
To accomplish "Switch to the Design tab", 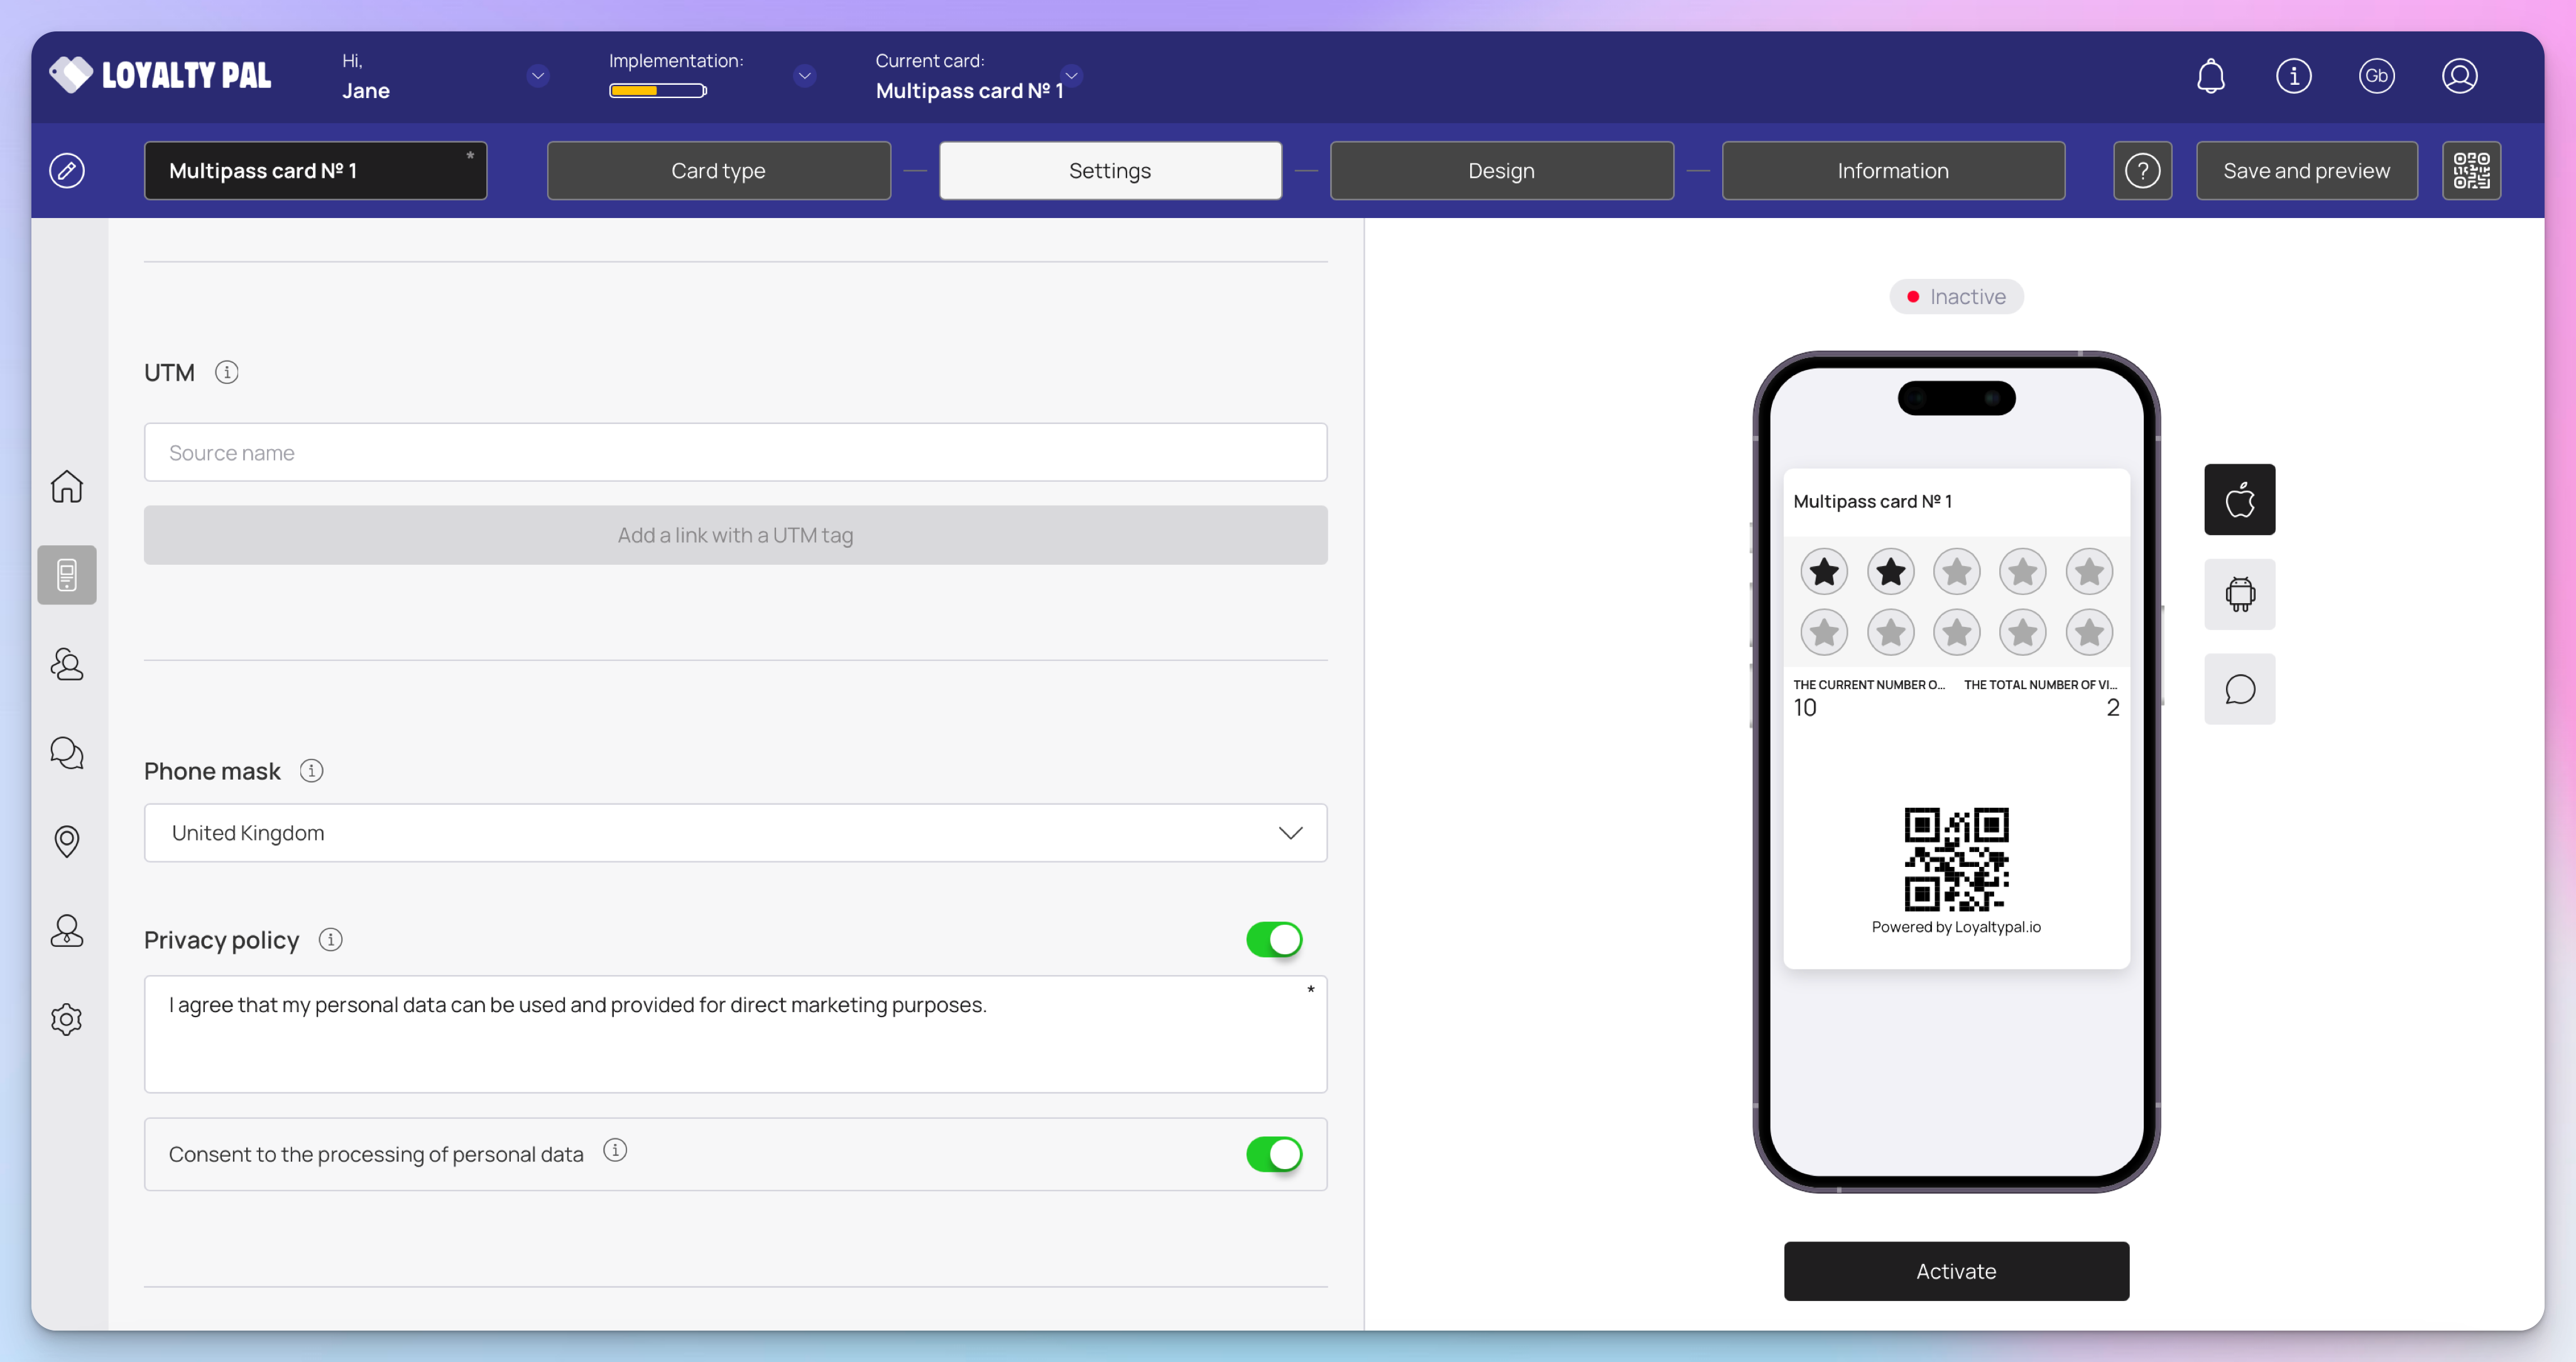I will pyautogui.click(x=1501, y=170).
